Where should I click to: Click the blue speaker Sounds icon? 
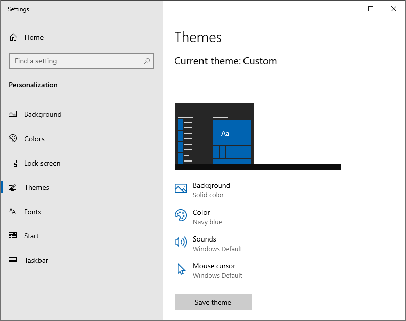pyautogui.click(x=181, y=243)
